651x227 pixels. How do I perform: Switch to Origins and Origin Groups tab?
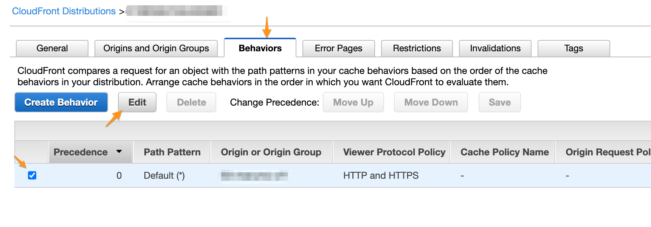[156, 48]
